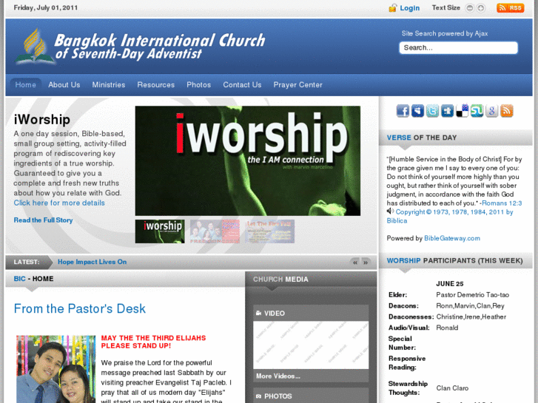Open From the Pastor's Desk article title
538x403 pixels.
click(x=80, y=308)
